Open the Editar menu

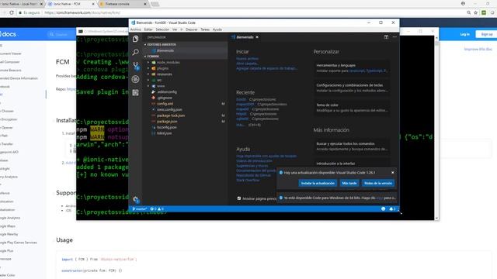[x=148, y=29]
